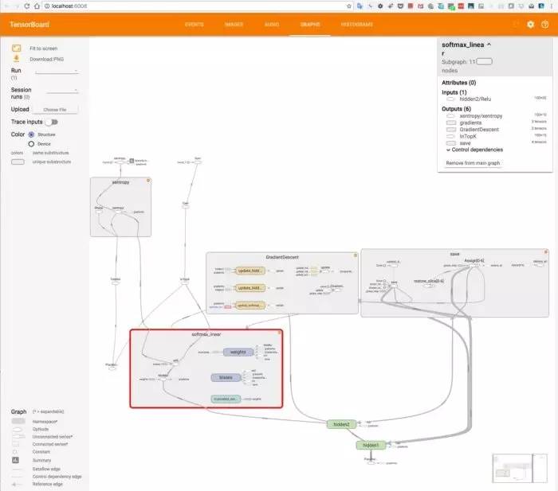Select the truncated_normal node in softmax_linear
Image resolution: width=558 pixels, height=491 pixels.
(226, 399)
